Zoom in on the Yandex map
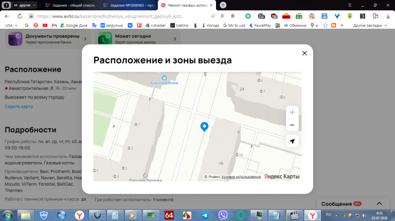395x221 pixels. pyautogui.click(x=292, y=112)
